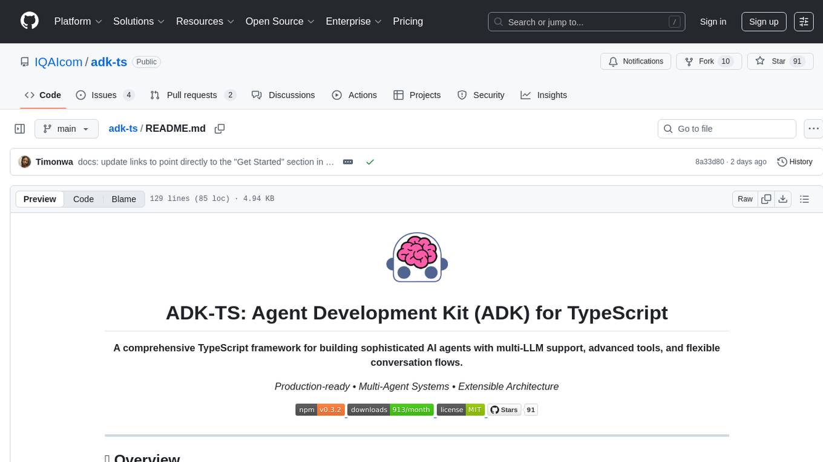The height and width of the screenshot is (462, 823).
Task: Copy the README.md file path
Action: pyautogui.click(x=220, y=129)
